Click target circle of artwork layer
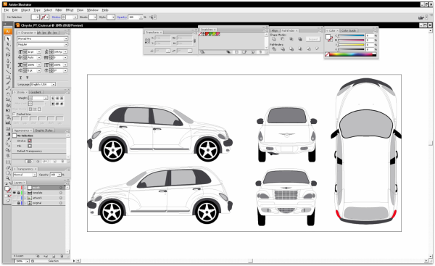Screen dimensions: 435x266 (x=61, y=198)
